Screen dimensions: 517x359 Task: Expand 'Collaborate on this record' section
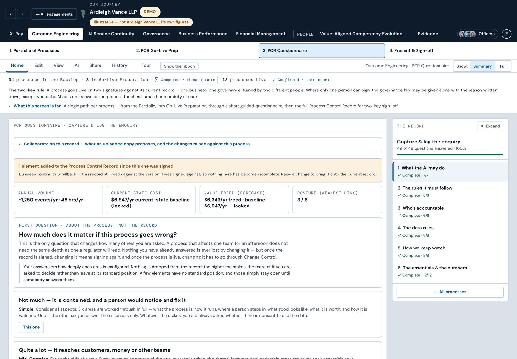click(x=198, y=144)
